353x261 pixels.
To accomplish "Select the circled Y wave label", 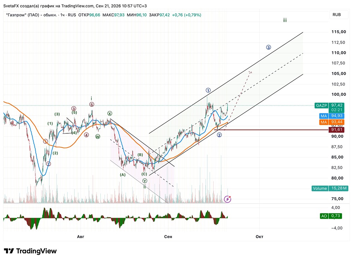I will [x=145, y=181].
